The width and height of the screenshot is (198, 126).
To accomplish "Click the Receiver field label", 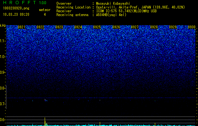I will pos(64,11).
